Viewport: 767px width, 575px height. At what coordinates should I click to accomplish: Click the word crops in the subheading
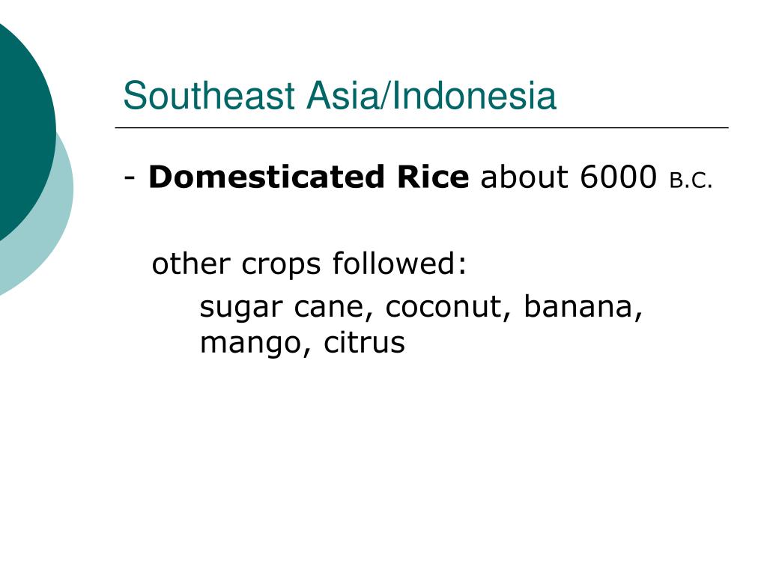(x=281, y=266)
